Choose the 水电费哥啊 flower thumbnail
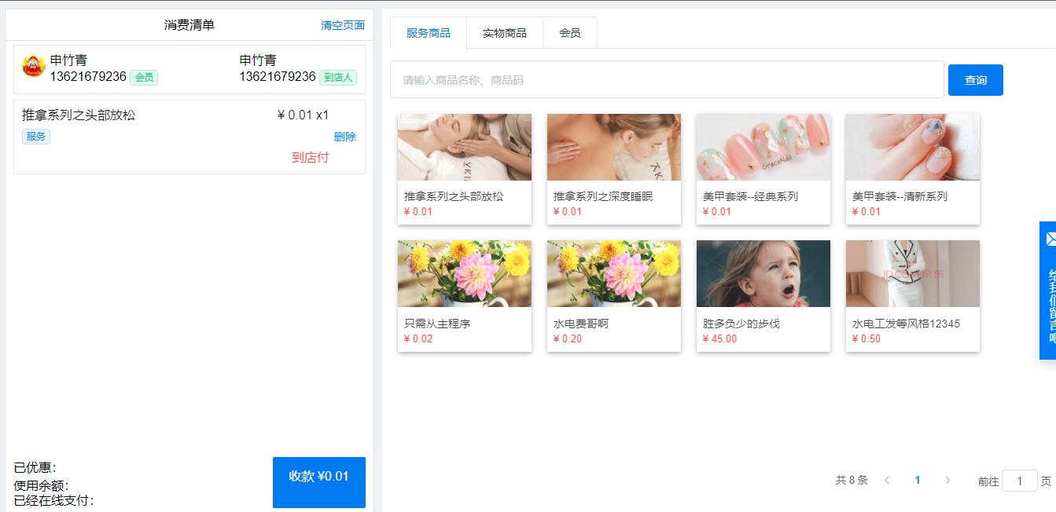The height and width of the screenshot is (512, 1056). pyautogui.click(x=614, y=274)
